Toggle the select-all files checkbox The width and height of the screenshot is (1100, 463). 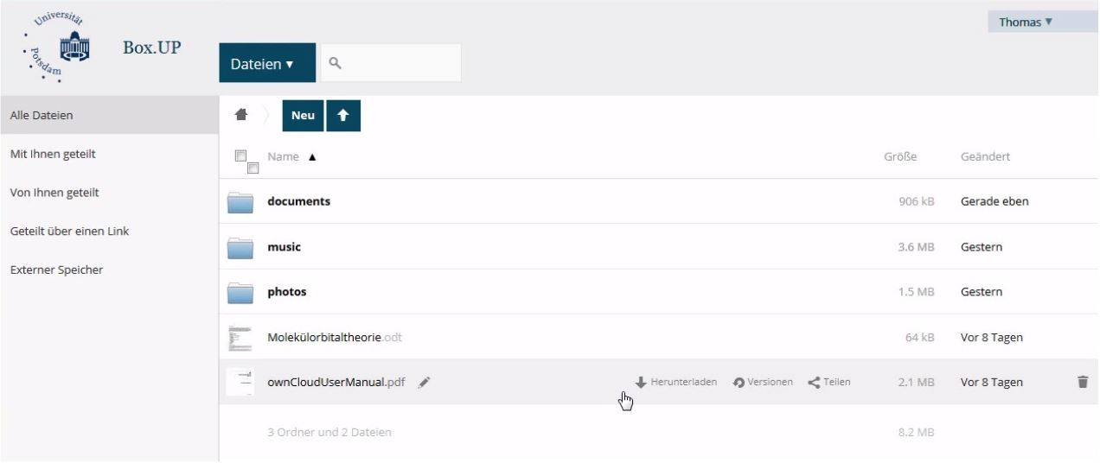pos(241,157)
